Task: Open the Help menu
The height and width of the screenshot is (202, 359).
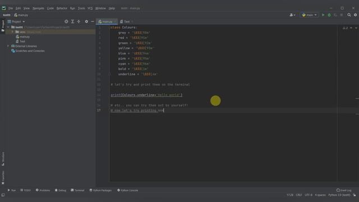Action: [112, 8]
